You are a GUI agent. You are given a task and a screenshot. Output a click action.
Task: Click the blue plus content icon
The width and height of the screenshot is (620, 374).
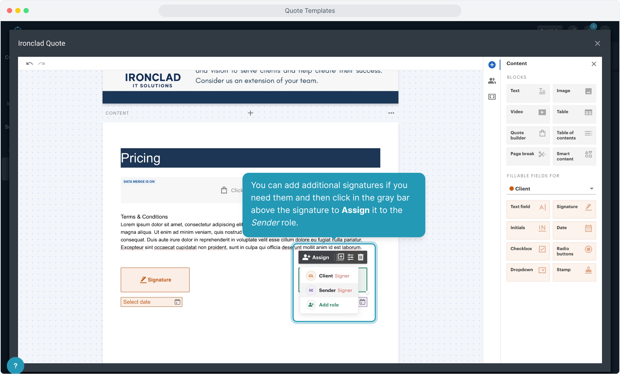[x=492, y=65]
